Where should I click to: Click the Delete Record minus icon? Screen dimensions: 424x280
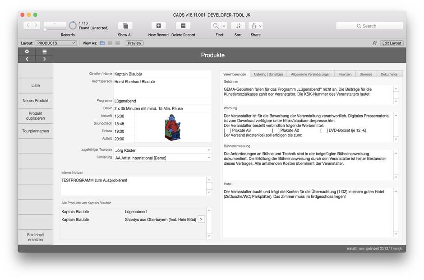(x=183, y=26)
